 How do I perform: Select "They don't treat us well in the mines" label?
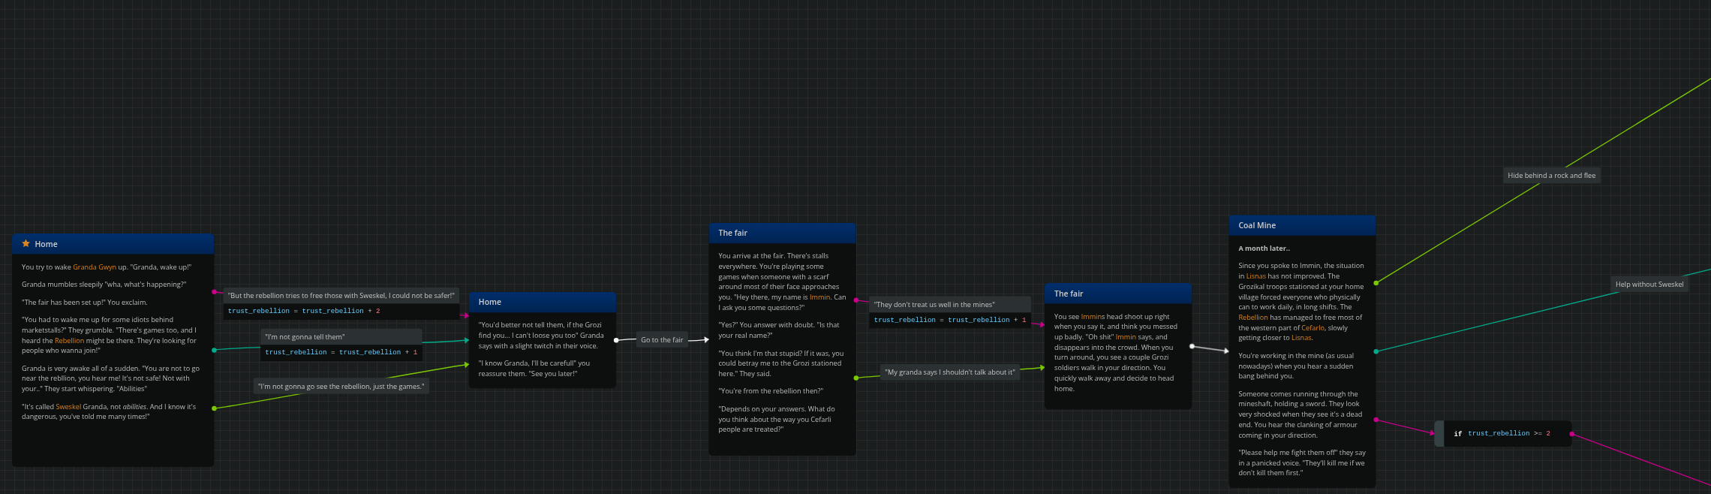934,305
